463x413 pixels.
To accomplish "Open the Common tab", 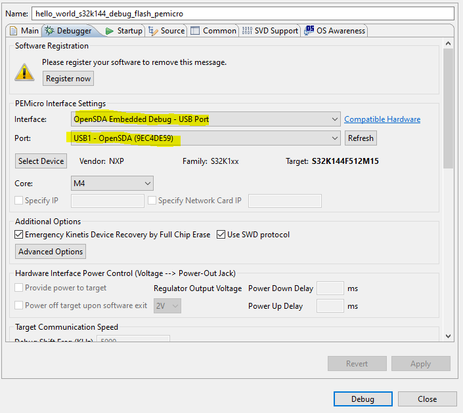I will (x=213, y=31).
